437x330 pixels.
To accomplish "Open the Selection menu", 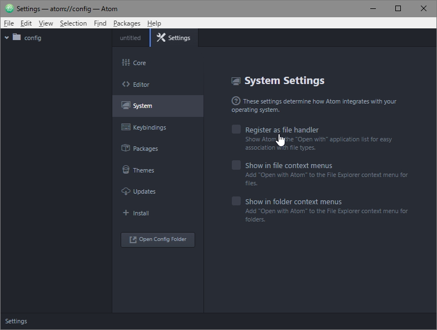I will click(73, 23).
